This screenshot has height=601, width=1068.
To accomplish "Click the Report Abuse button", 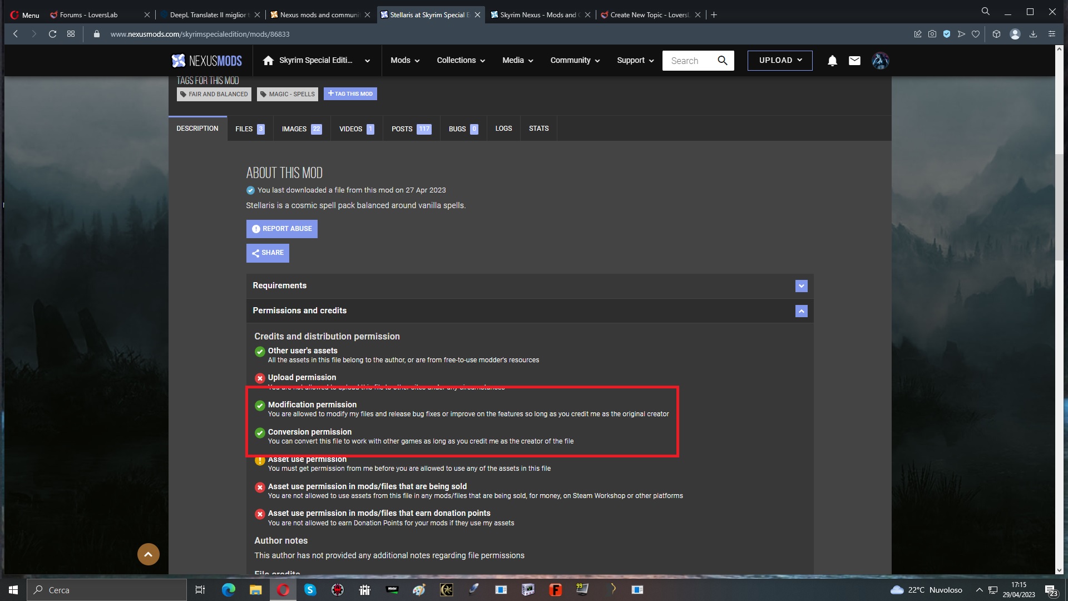I will tap(281, 229).
